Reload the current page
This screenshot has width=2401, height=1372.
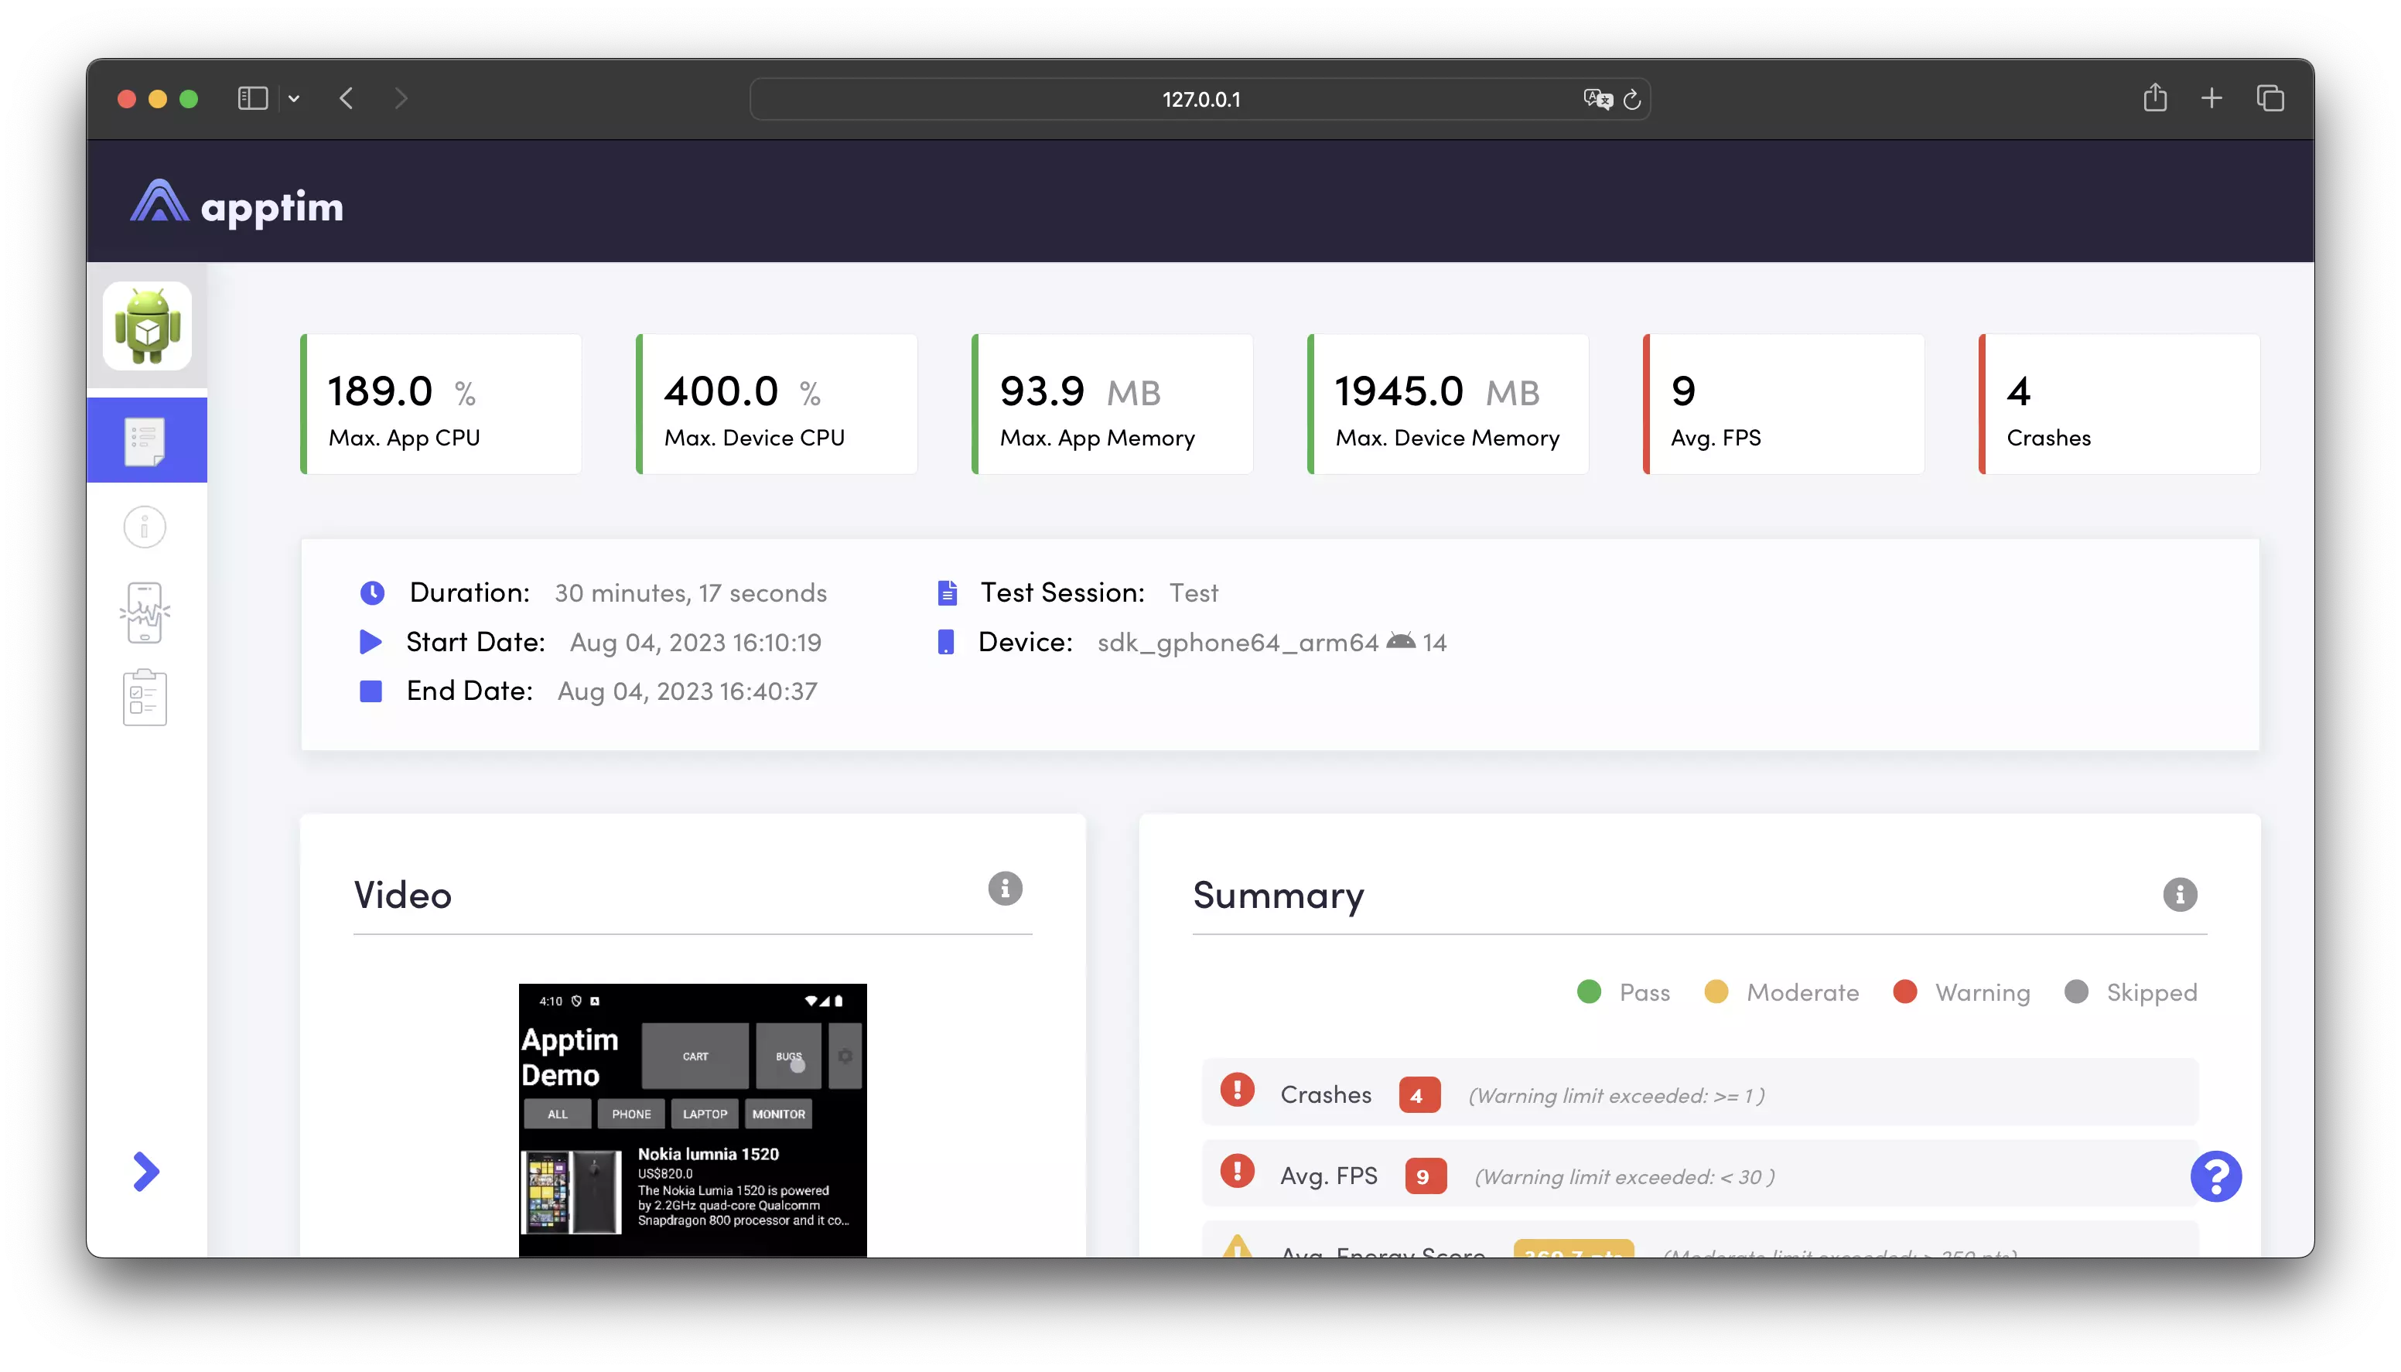coord(1632,99)
